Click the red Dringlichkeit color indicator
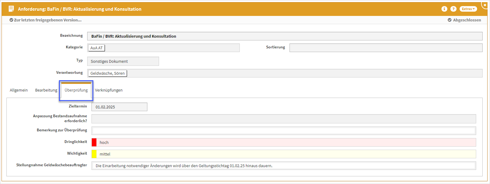 pos(94,142)
